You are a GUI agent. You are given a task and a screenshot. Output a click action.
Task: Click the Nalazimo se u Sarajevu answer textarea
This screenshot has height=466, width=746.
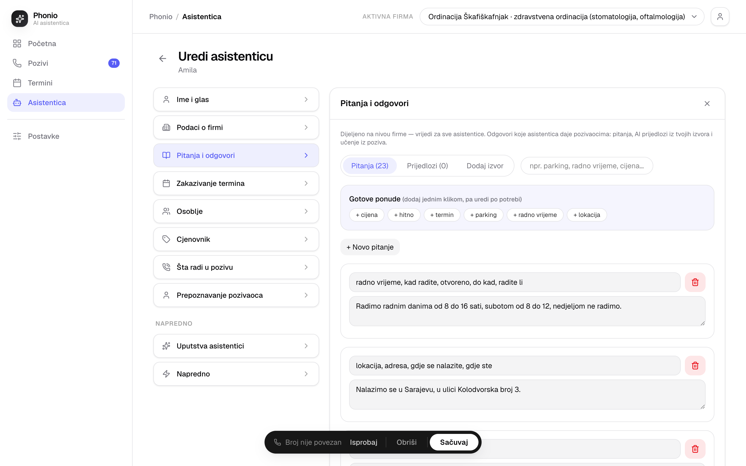coord(527,395)
